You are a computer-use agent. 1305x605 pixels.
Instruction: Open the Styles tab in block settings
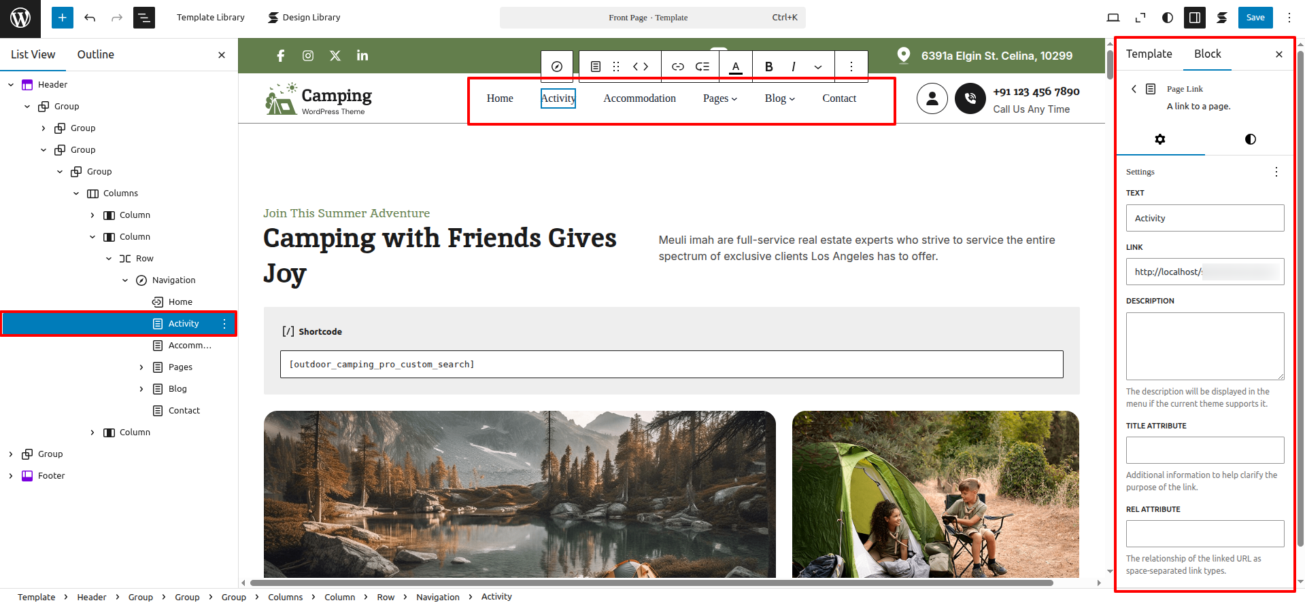(1249, 139)
